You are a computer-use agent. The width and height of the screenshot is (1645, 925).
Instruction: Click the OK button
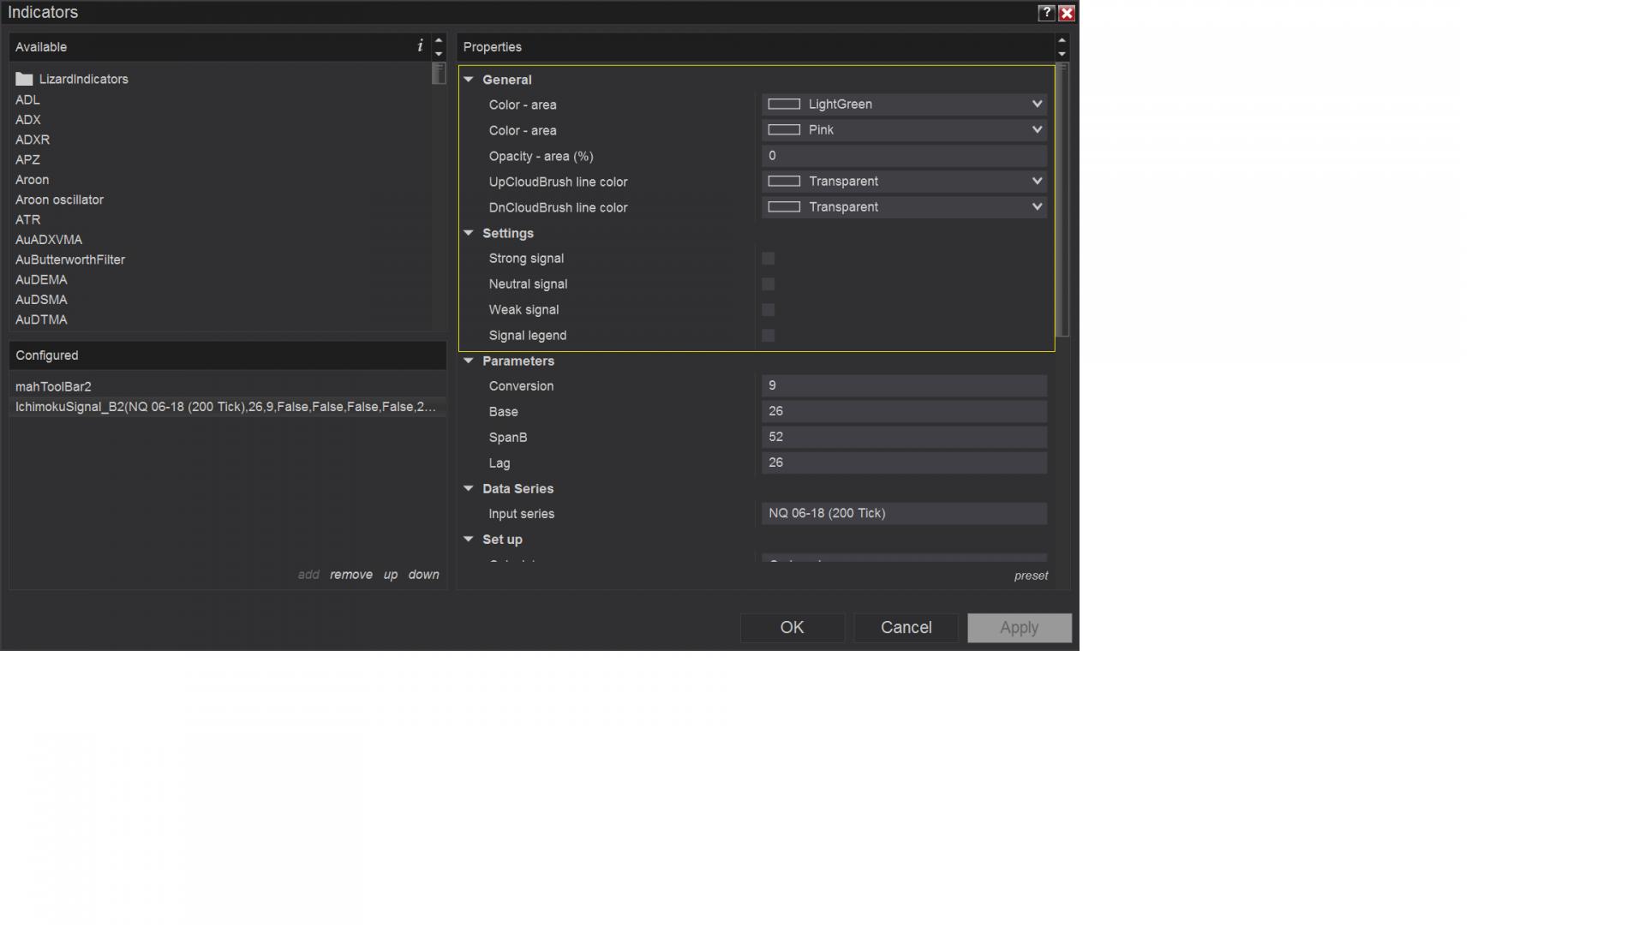coord(792,628)
